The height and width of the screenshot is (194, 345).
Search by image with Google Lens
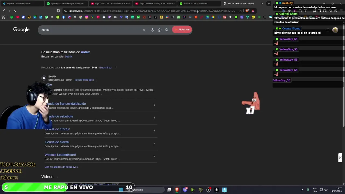coord(160,30)
